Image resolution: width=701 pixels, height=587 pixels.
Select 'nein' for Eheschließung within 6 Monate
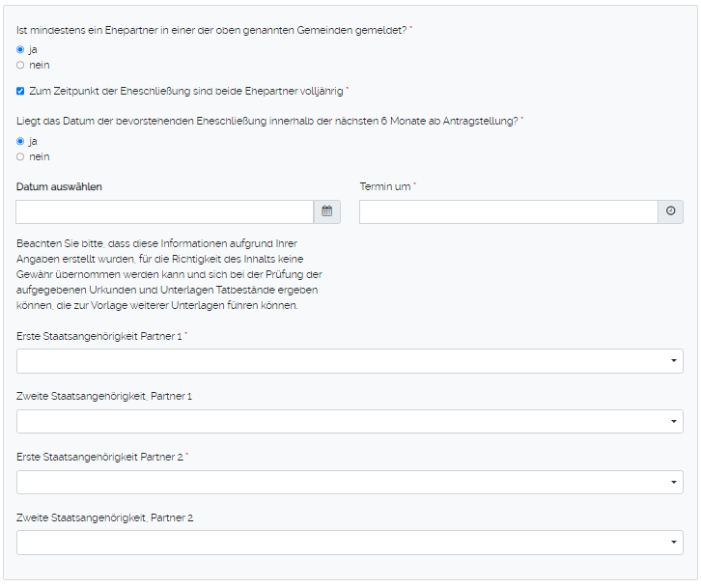click(x=20, y=156)
